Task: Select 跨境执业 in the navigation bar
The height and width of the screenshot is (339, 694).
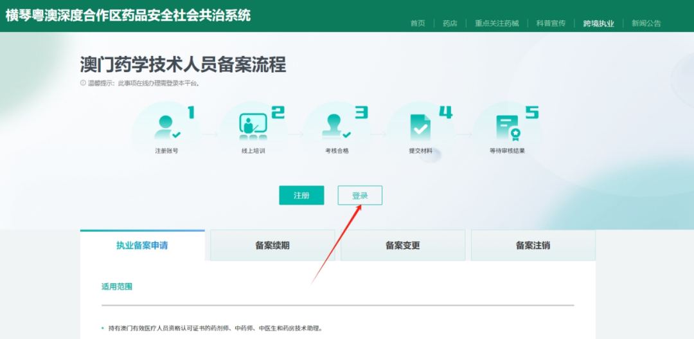Action: click(x=599, y=24)
